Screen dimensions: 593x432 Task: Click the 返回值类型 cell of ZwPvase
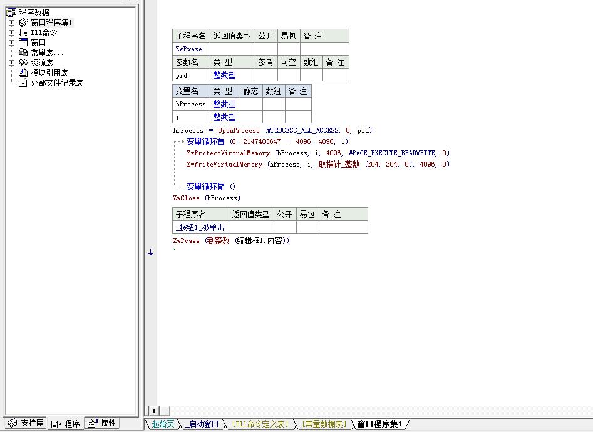(232, 49)
